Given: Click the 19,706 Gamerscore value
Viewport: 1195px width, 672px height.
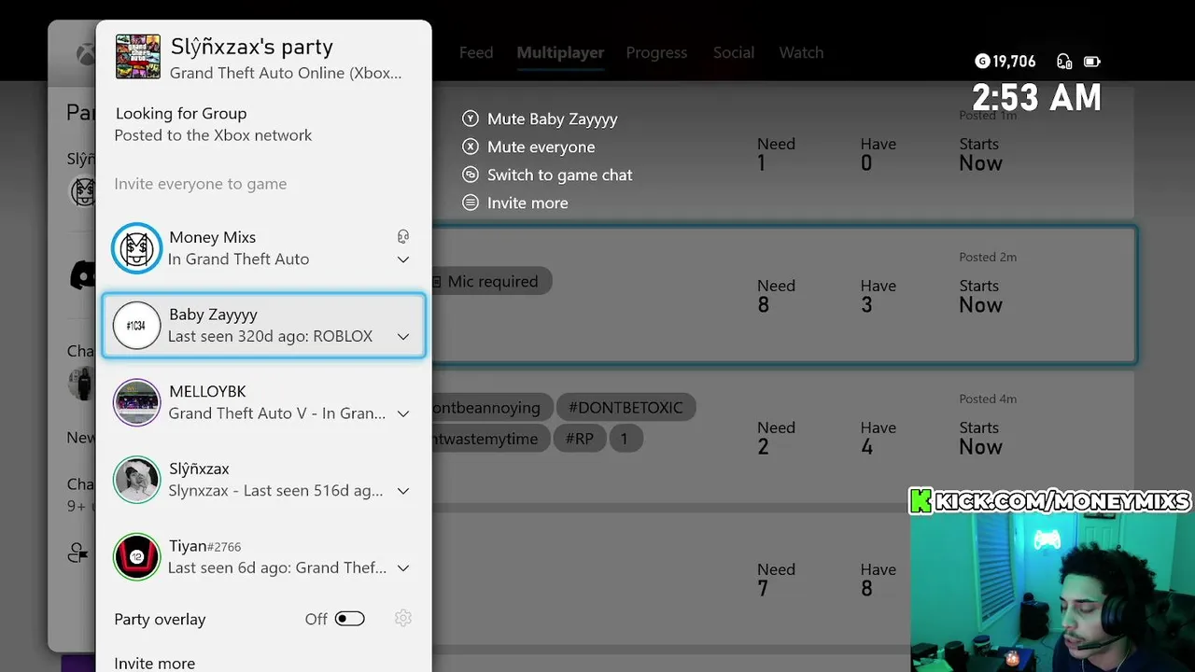Looking at the screenshot, I should coord(1014,62).
